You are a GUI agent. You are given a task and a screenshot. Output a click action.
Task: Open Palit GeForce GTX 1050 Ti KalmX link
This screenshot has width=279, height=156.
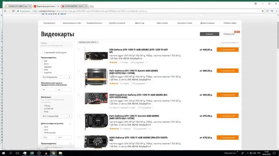[x=134, y=72]
